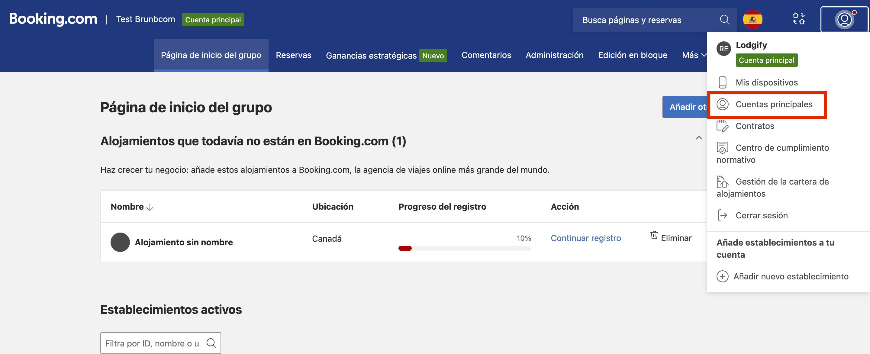
Task: Click the plus icon for Añadir nuevo establecimiento
Action: click(x=722, y=276)
